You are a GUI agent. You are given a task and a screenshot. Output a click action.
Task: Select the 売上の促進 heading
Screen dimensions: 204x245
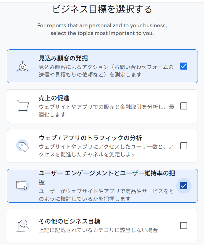54,98
